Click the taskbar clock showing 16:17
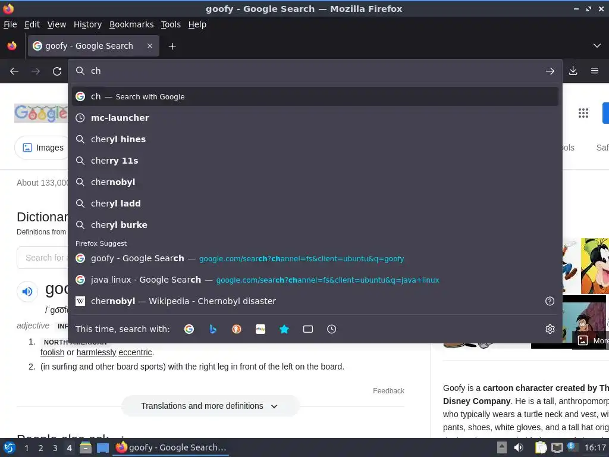609x457 pixels. tap(595, 447)
